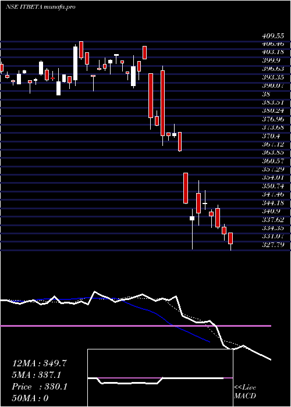Click the 393.35 price label
291x407 pixels.
(272, 77)
